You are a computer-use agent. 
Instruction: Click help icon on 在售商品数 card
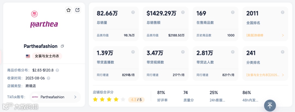tap(233, 12)
